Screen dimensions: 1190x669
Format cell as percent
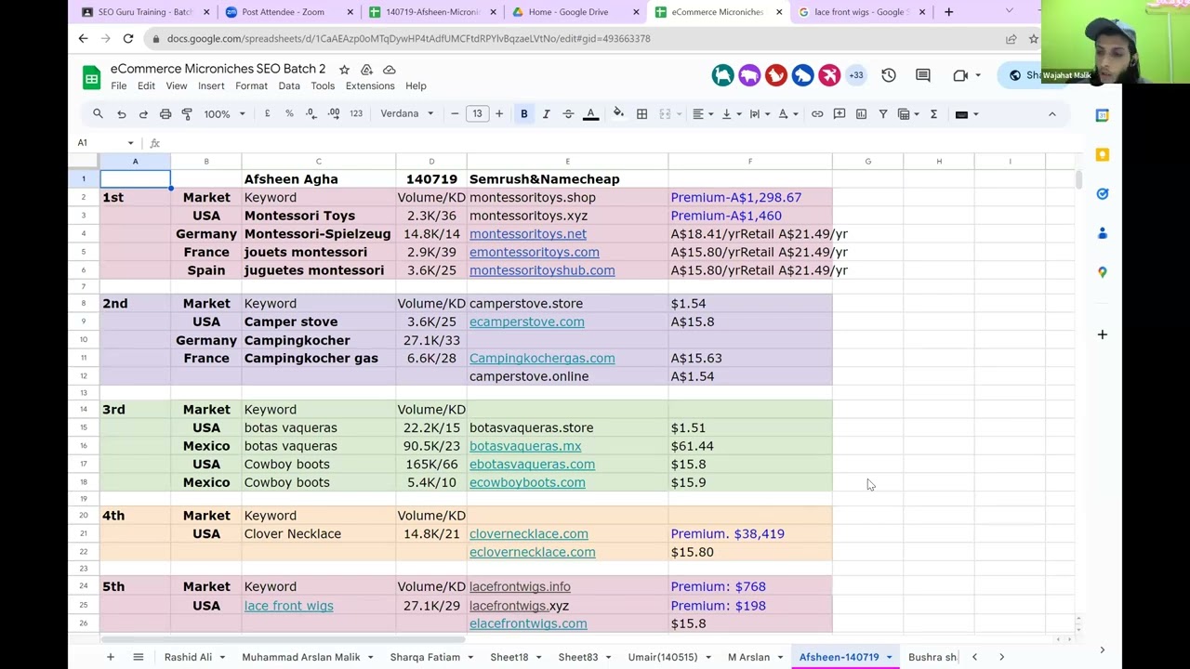point(289,114)
